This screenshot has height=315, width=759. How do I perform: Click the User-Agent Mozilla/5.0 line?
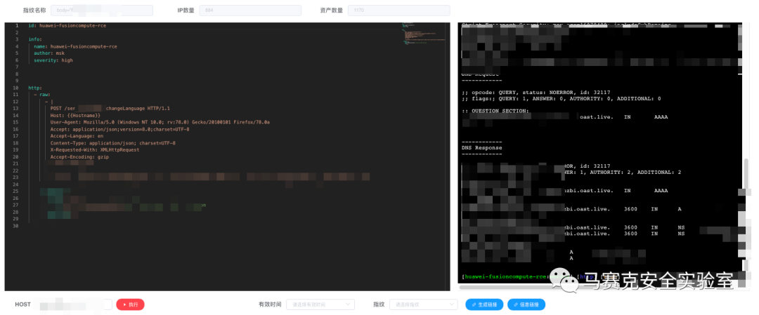(160, 122)
